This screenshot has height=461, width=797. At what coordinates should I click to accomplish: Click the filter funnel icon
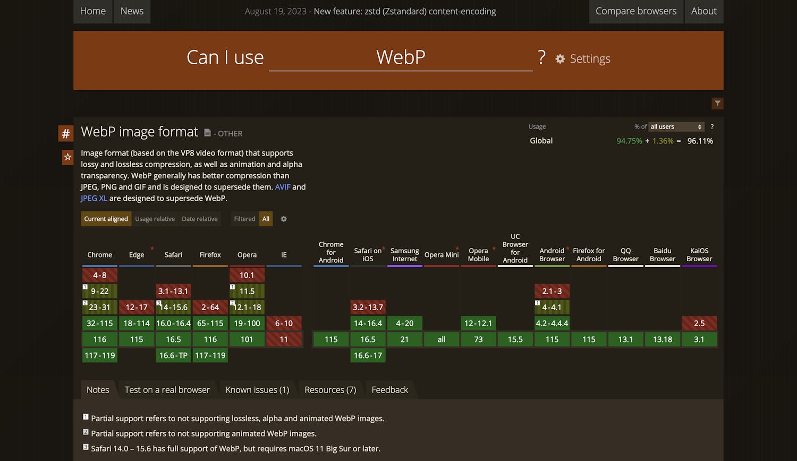pyautogui.click(x=717, y=104)
